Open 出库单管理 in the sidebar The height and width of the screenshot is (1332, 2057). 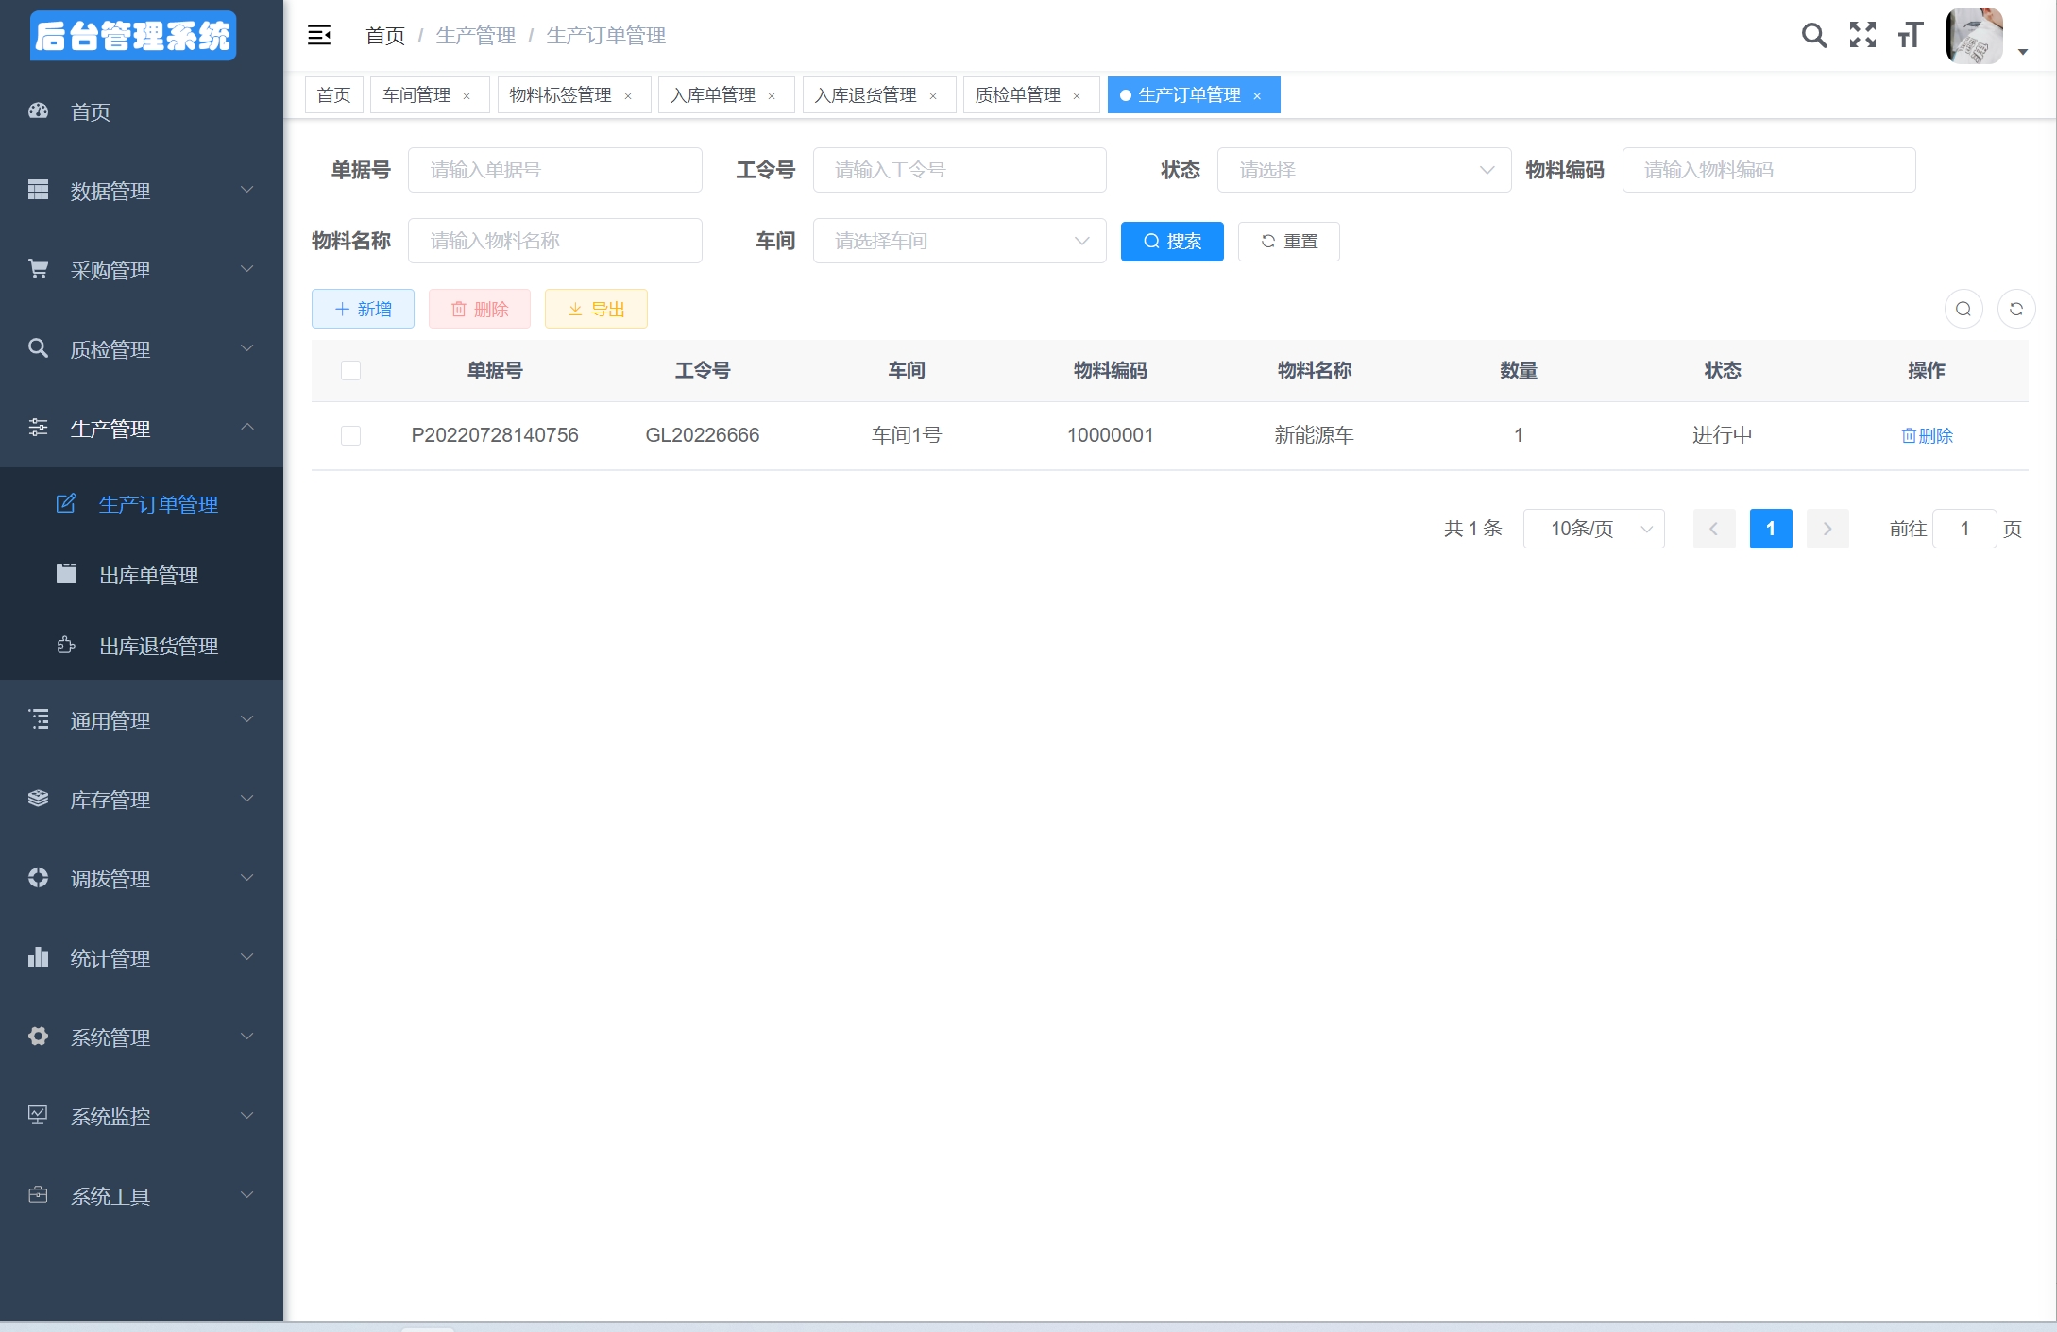click(148, 575)
